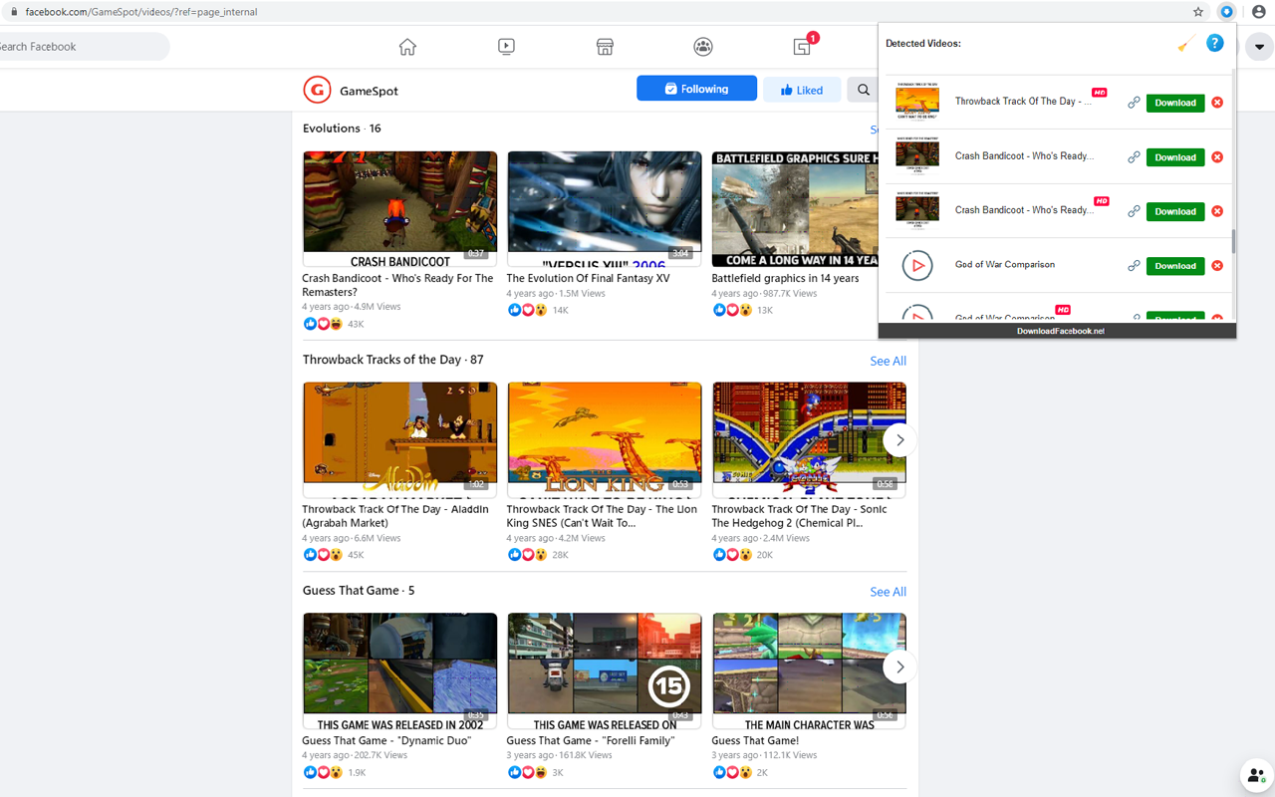Image resolution: width=1275 pixels, height=797 pixels.
Task: Click 'Guess That Game · 5' section heading
Action: coord(359,591)
